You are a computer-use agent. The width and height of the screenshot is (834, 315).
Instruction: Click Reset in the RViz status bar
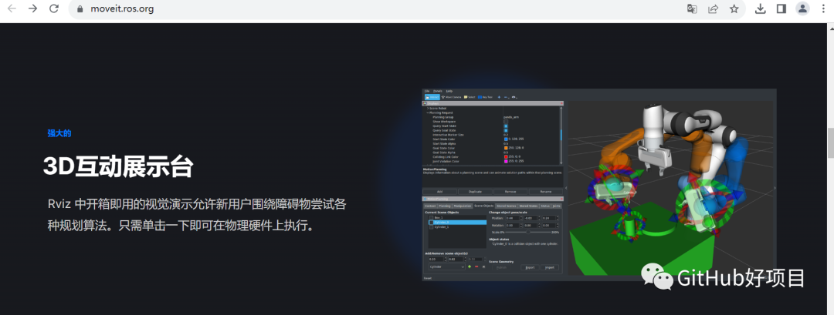pyautogui.click(x=428, y=278)
